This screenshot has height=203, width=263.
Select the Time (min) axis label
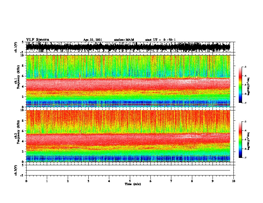click(x=133, y=184)
